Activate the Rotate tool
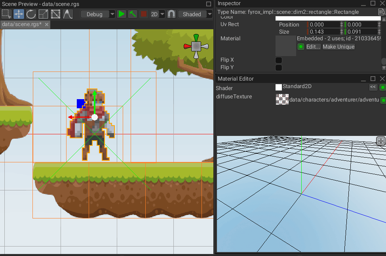The width and height of the screenshot is (386, 256). pyautogui.click(x=31, y=14)
